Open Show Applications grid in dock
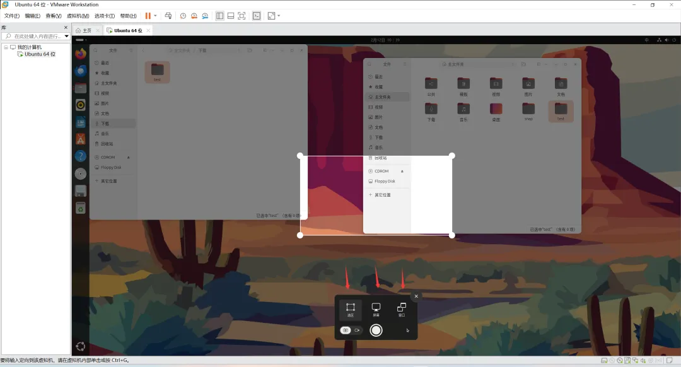The image size is (681, 367). pyautogui.click(x=80, y=346)
